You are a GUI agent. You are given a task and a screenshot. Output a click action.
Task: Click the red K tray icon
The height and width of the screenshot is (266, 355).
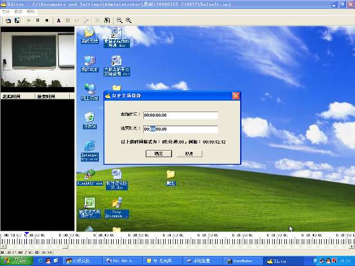tap(334, 261)
